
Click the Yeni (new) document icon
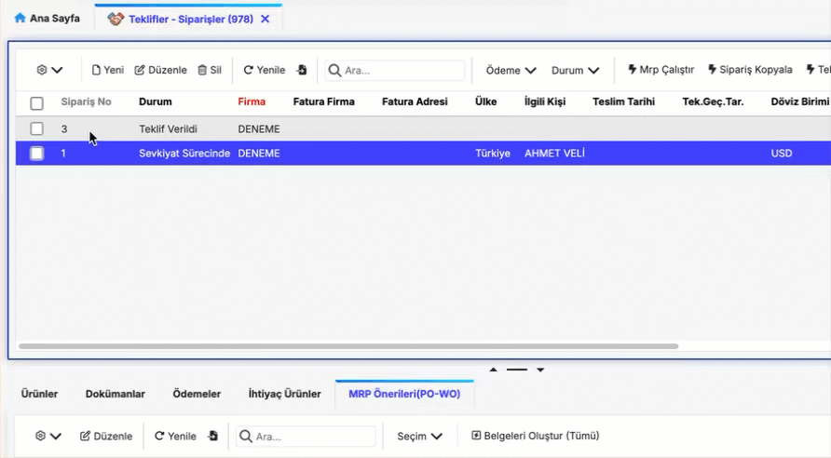click(96, 70)
